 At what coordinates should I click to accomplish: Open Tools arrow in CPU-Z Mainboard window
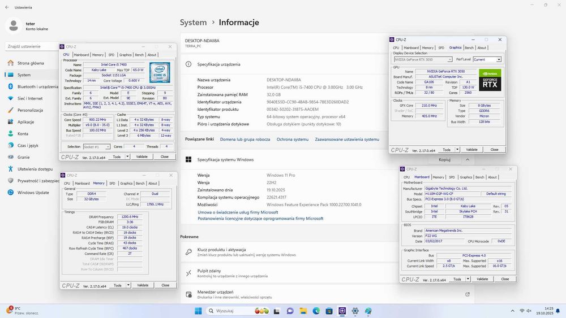pyautogui.click(x=468, y=279)
